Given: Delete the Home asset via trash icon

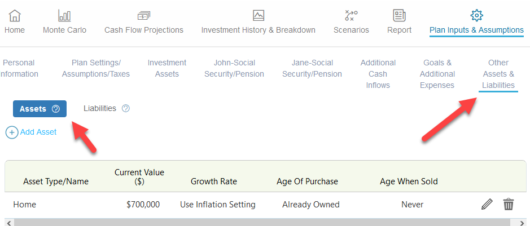Looking at the screenshot, I should tap(509, 204).
